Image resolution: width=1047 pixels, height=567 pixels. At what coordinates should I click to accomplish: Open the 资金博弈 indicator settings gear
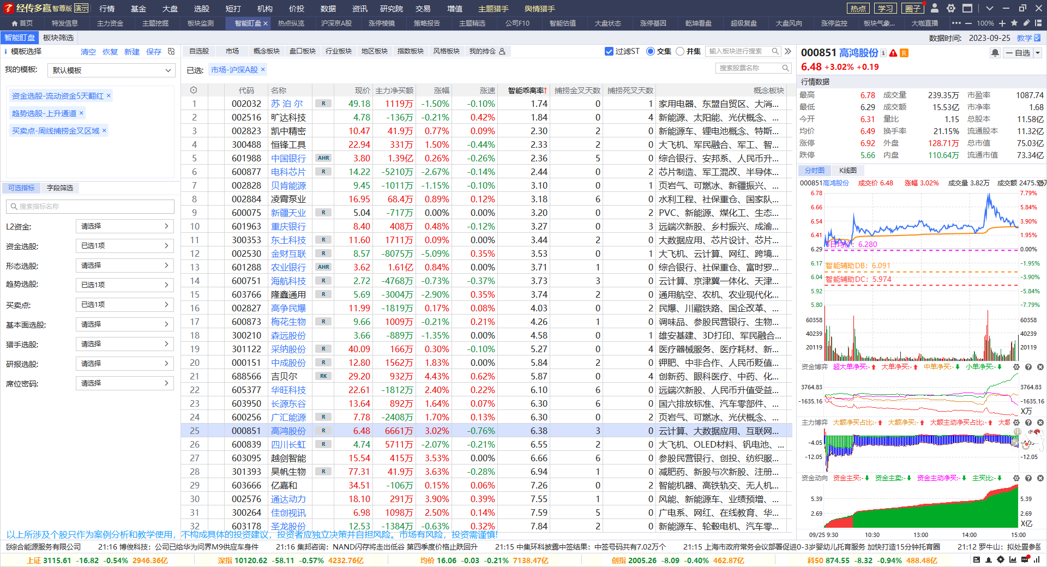[1016, 367]
